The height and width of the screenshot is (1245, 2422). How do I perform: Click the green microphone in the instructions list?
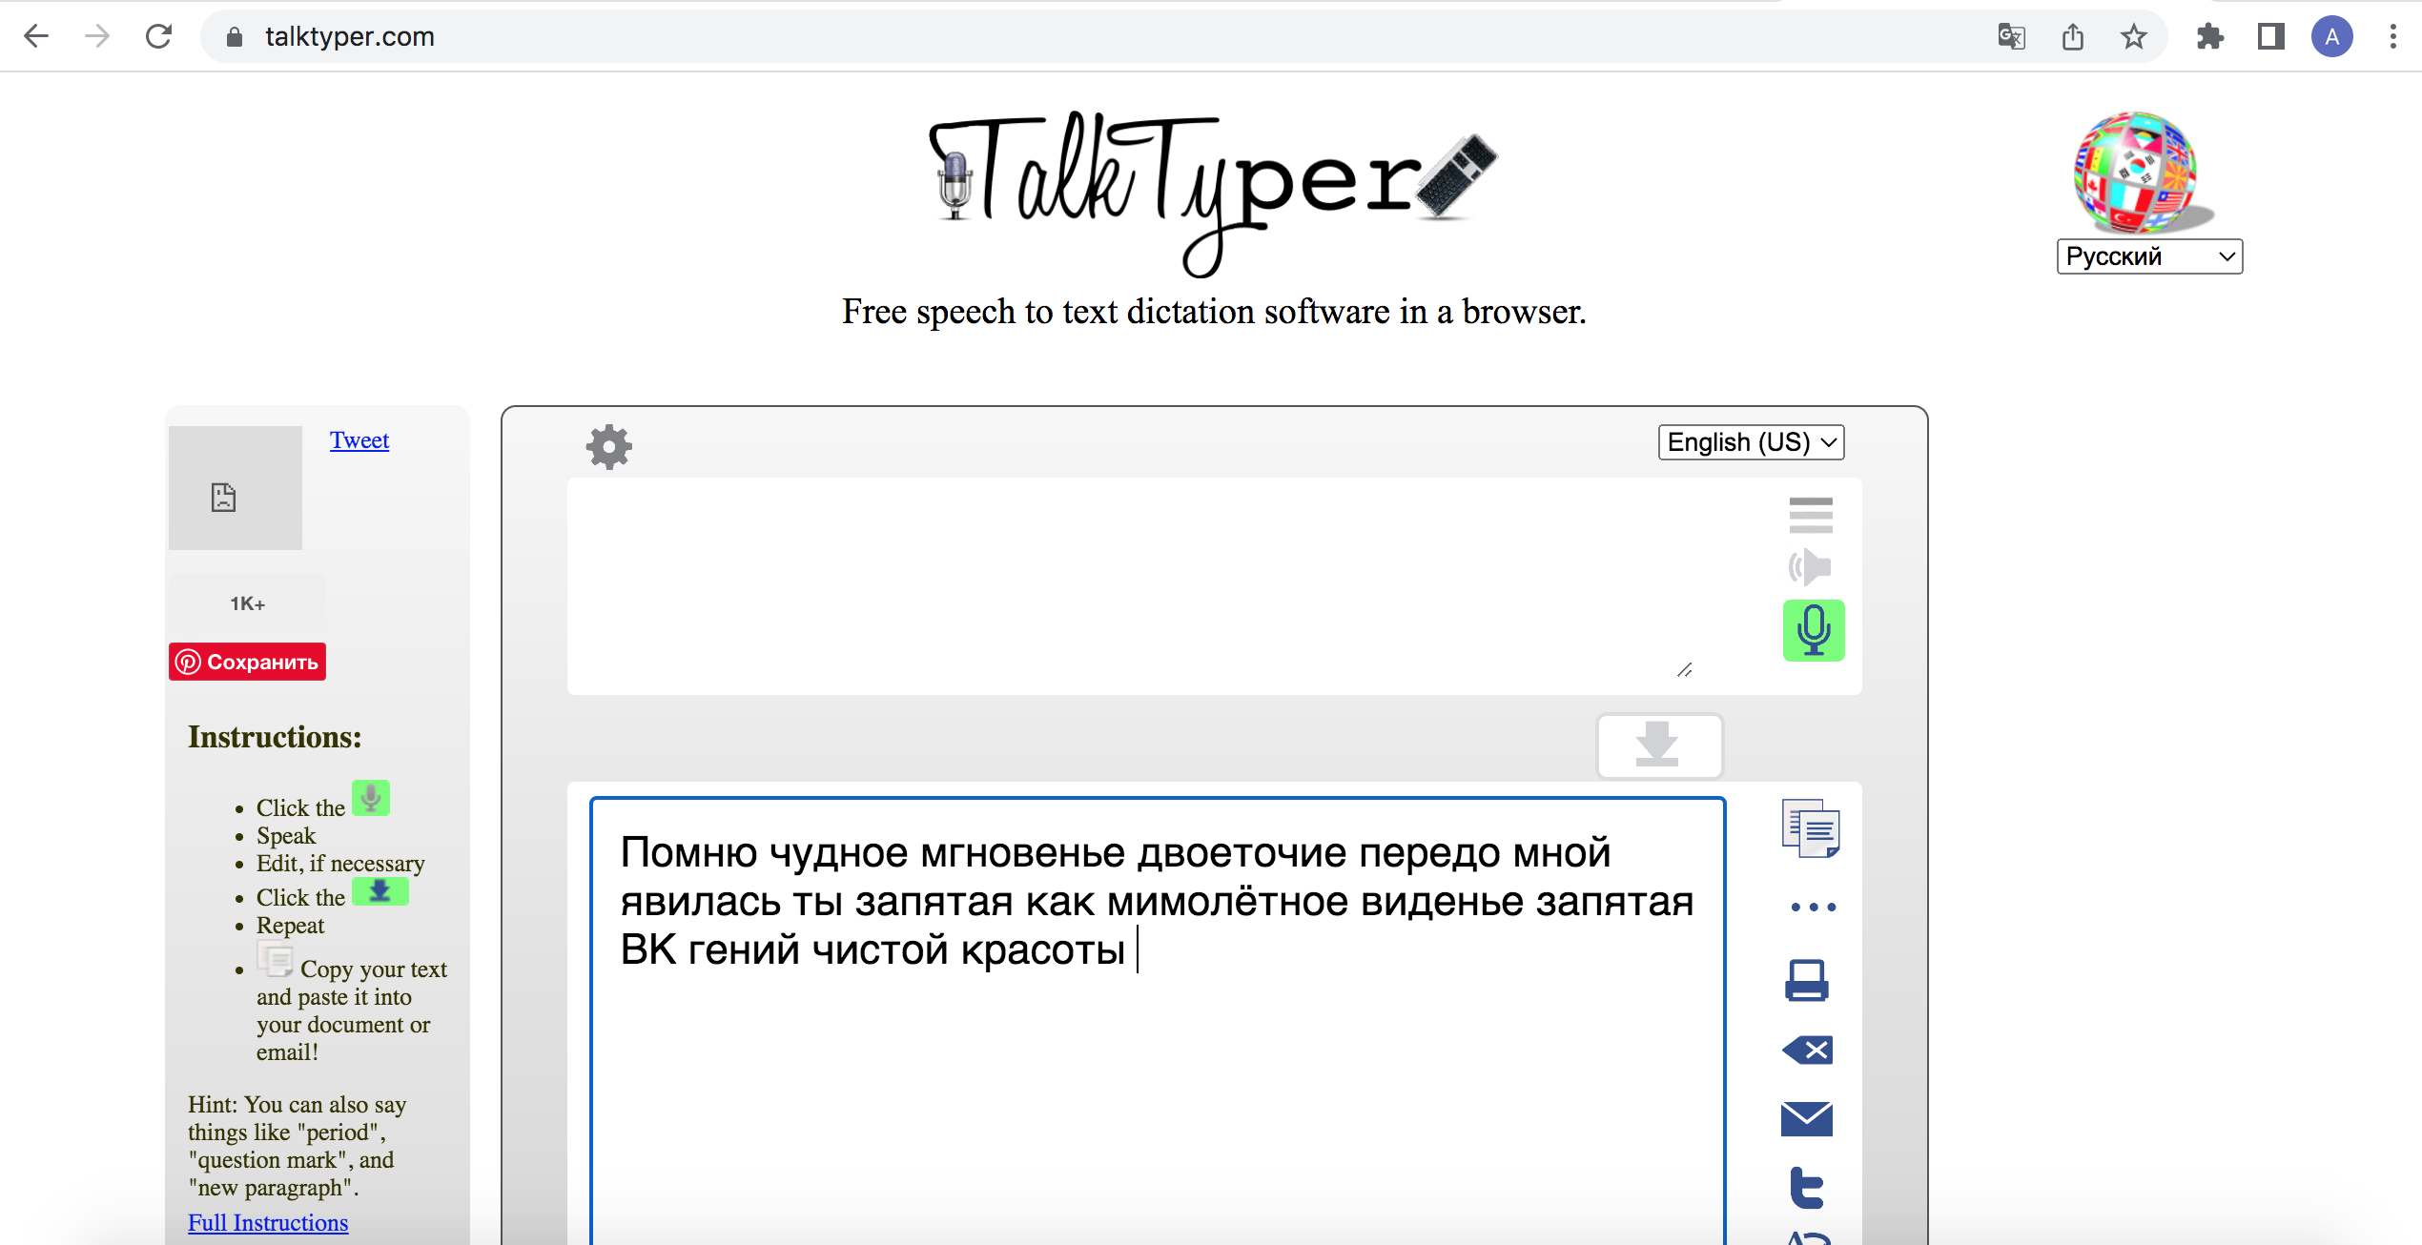(x=371, y=798)
